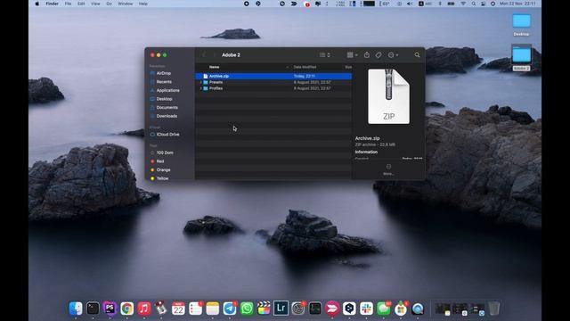Sort by the Size column header
This screenshot has height=321, width=570.
coord(348,67)
